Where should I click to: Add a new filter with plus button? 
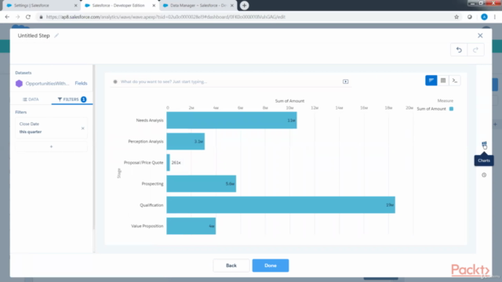coord(51,146)
